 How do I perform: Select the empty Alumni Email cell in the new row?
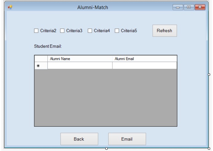[x=145, y=65]
